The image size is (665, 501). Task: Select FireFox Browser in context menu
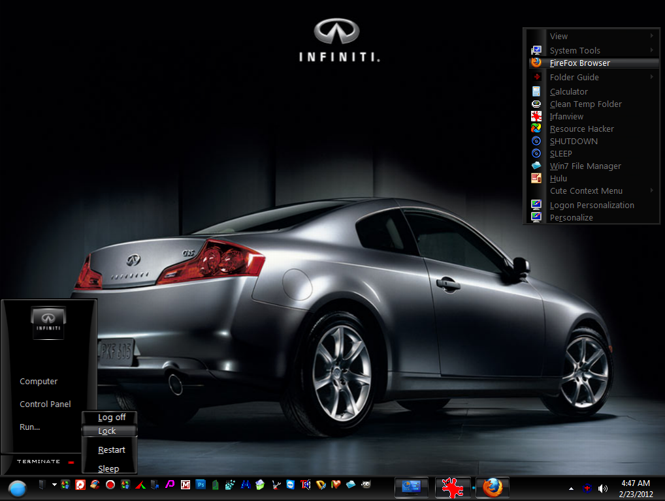coord(580,63)
